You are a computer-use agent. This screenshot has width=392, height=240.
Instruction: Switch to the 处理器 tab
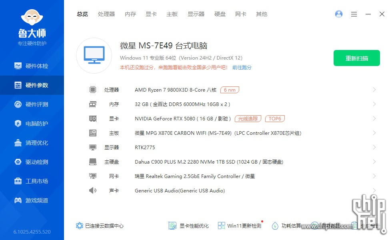[106, 14]
